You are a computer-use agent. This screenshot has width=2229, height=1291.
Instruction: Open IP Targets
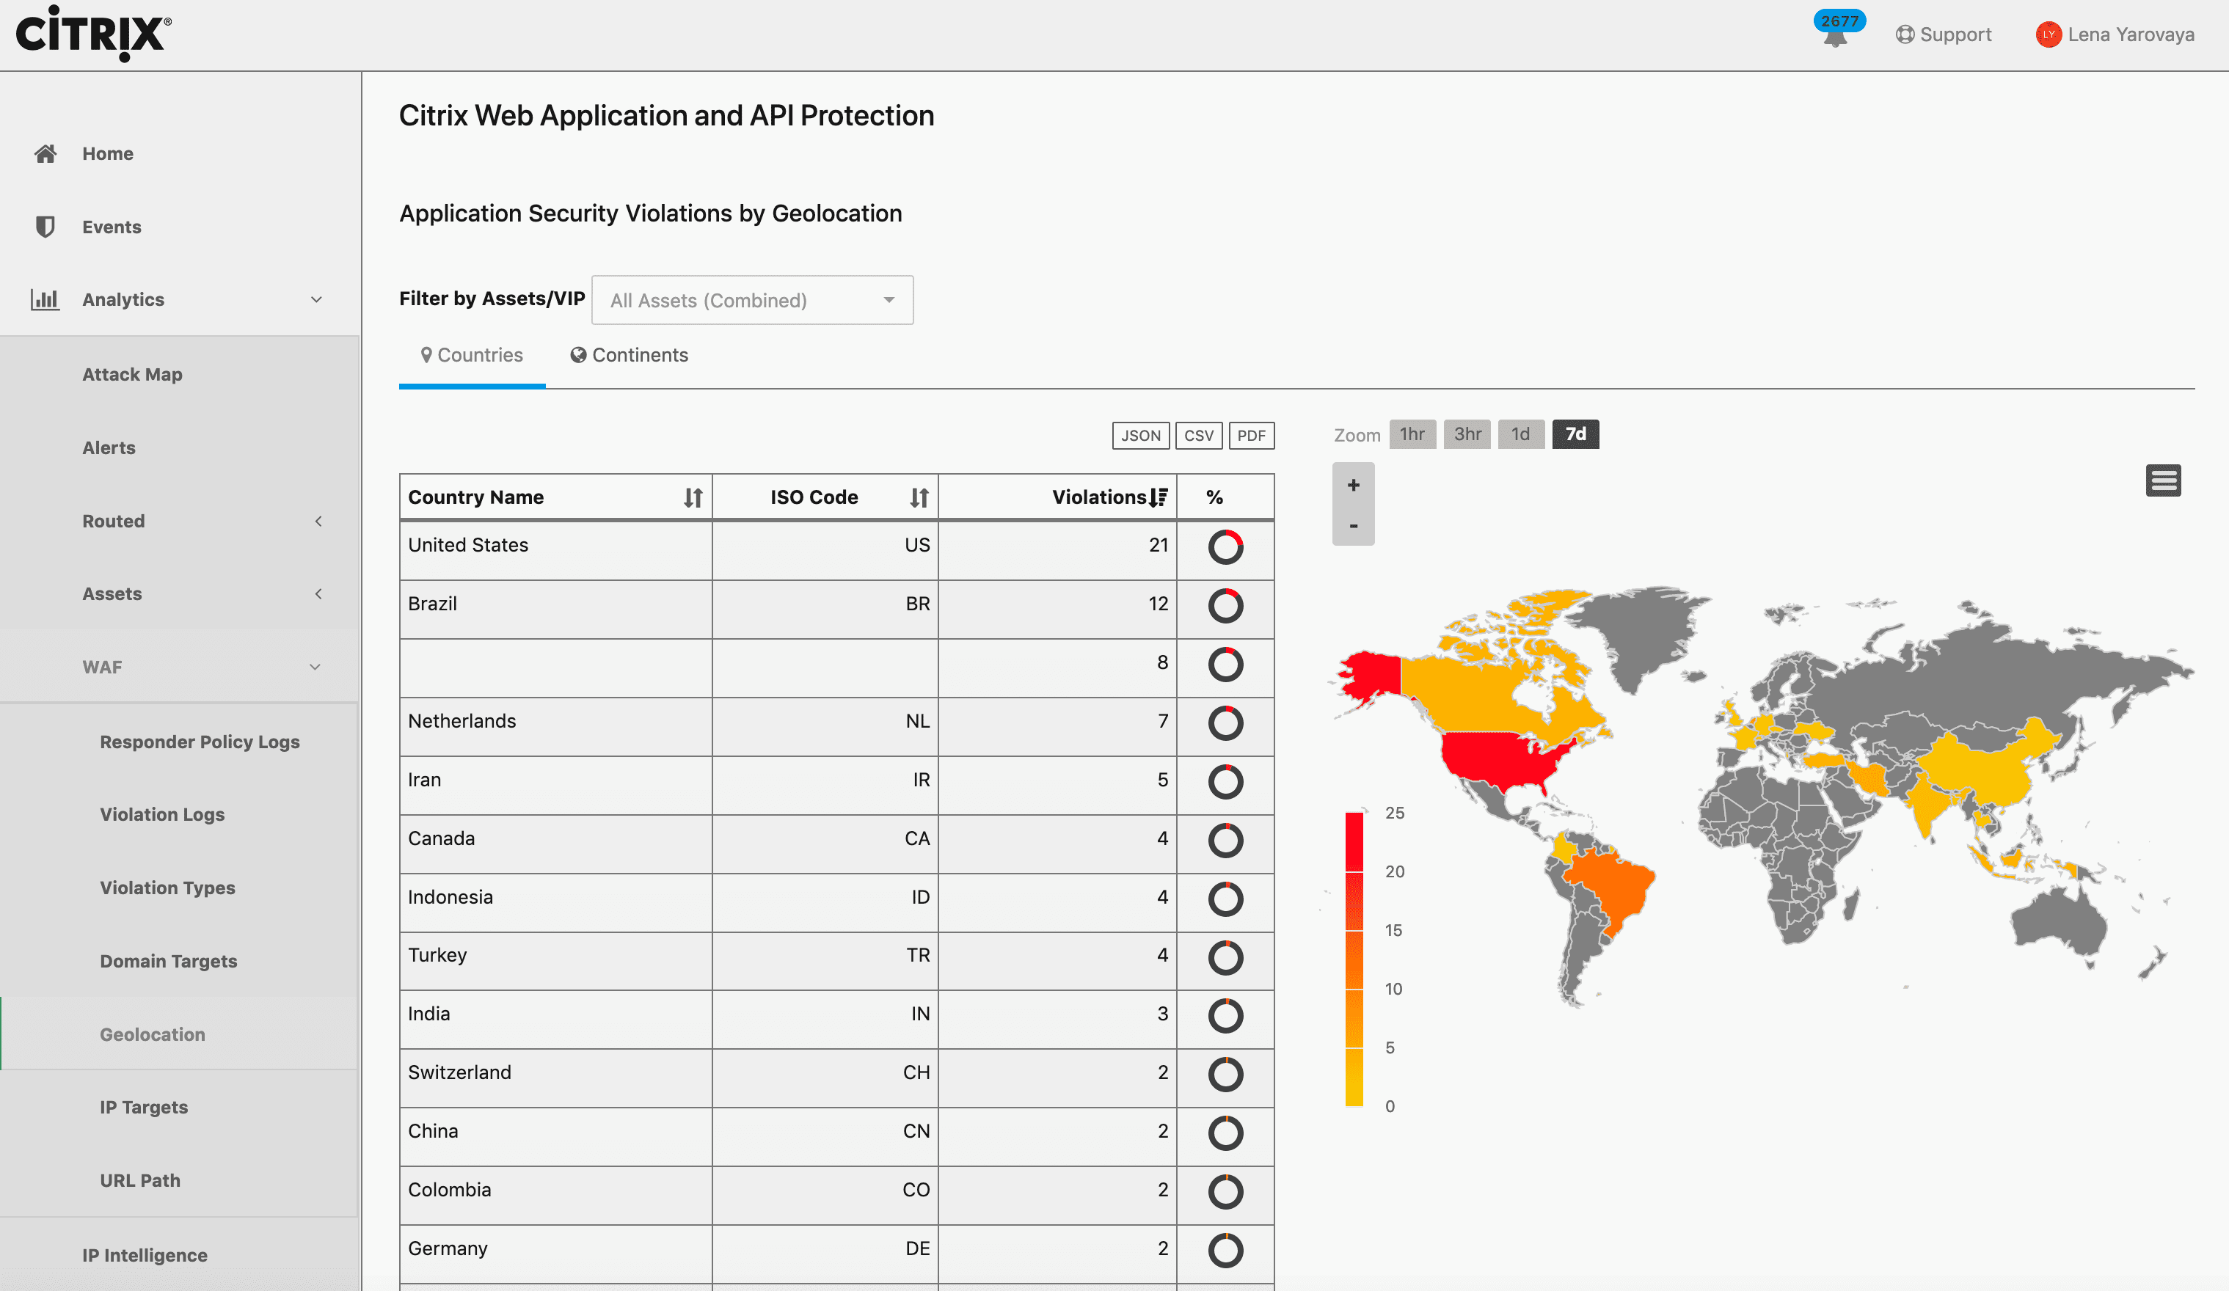145,1107
